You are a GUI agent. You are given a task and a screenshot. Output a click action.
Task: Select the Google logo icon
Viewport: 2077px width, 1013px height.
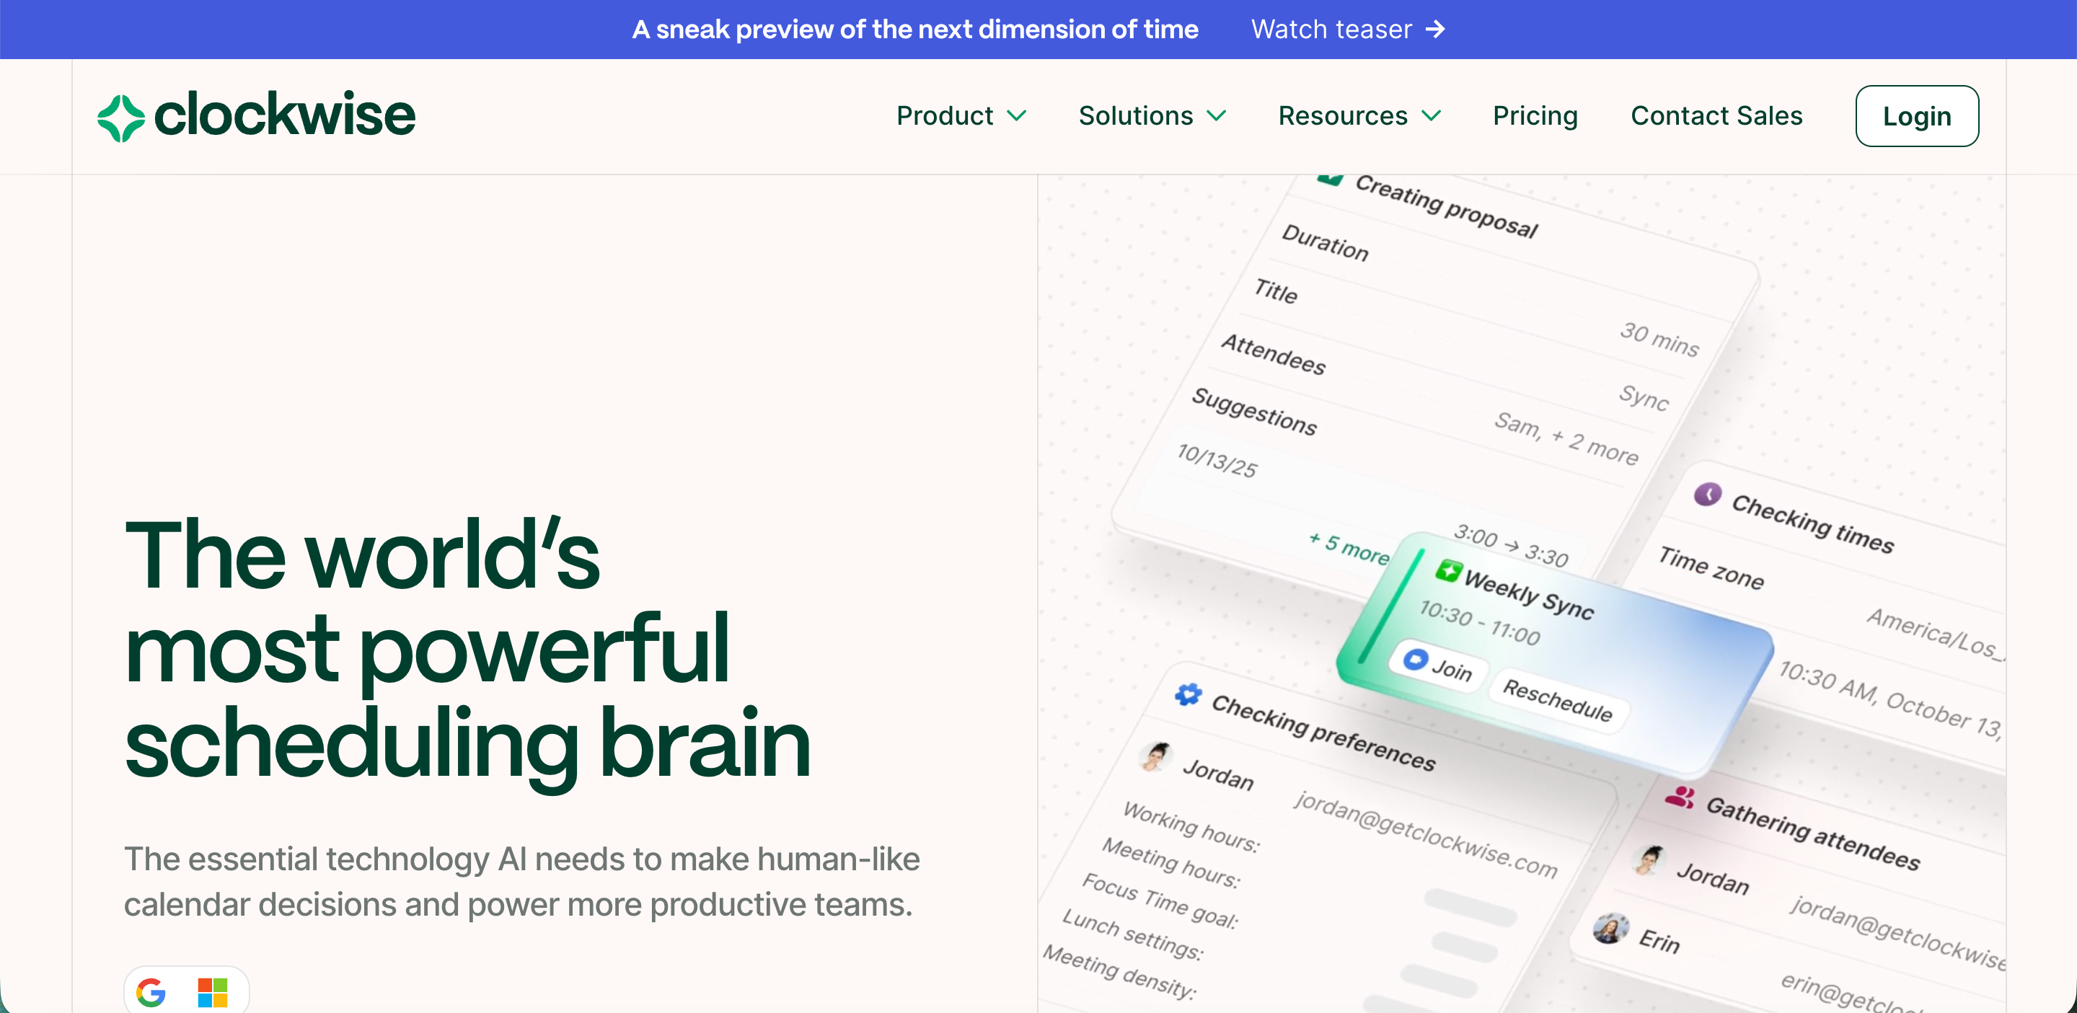[x=150, y=991]
